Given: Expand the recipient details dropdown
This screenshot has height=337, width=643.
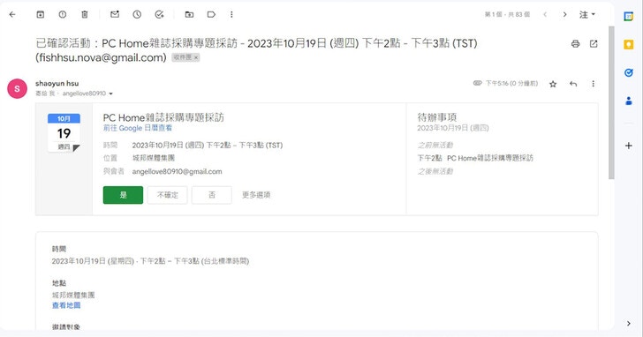Looking at the screenshot, I should [x=110, y=94].
